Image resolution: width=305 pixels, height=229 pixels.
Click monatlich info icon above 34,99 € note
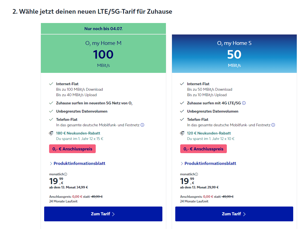coord(66,174)
